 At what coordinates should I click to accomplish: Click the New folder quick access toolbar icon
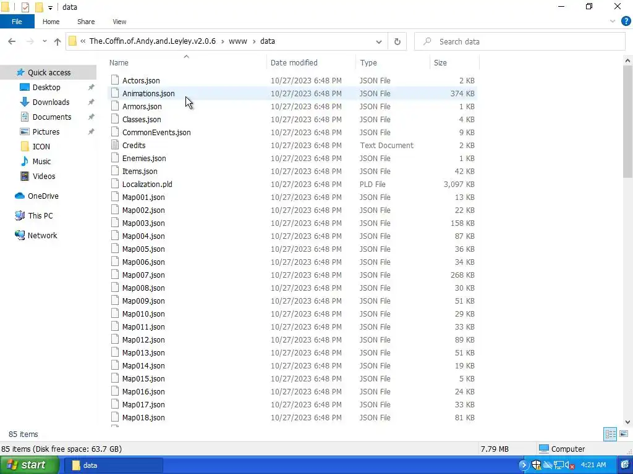pos(39,7)
